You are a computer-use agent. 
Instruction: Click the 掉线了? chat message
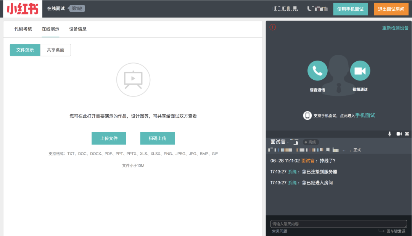[x=327, y=161]
